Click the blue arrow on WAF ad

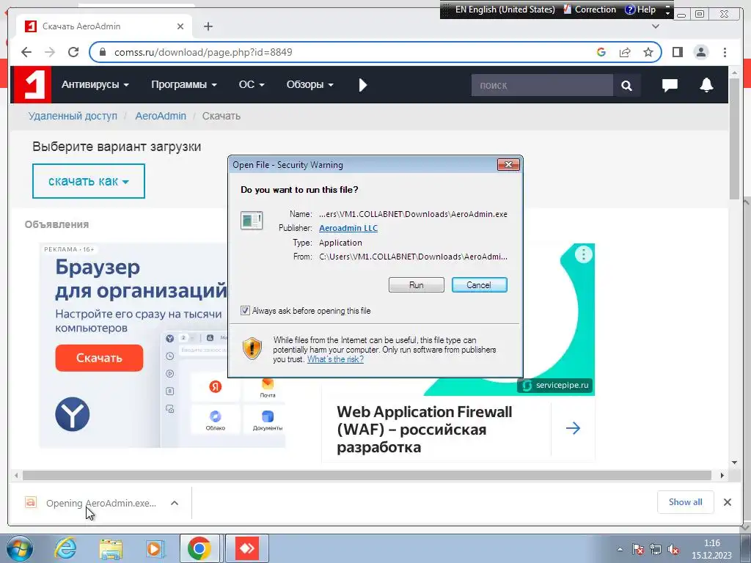pos(573,428)
